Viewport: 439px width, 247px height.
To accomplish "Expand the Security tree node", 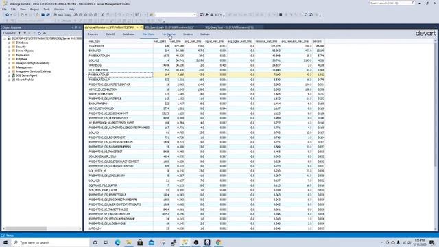I will [9, 47].
